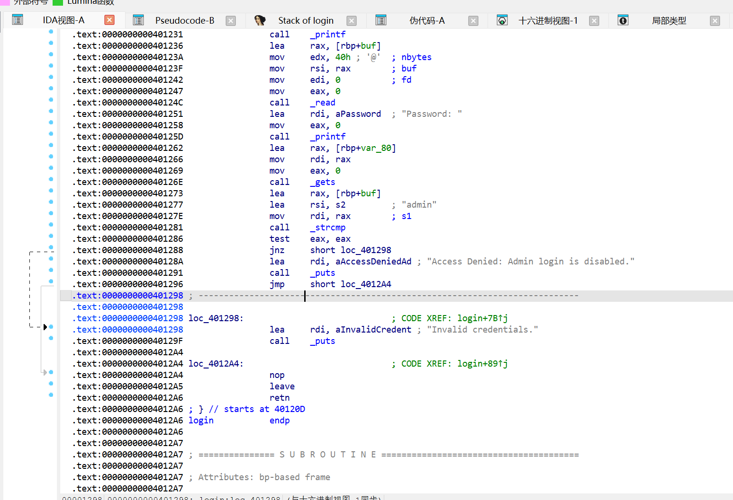Follow the _puts call at 40129F
733x500 pixels.
pyautogui.click(x=323, y=341)
